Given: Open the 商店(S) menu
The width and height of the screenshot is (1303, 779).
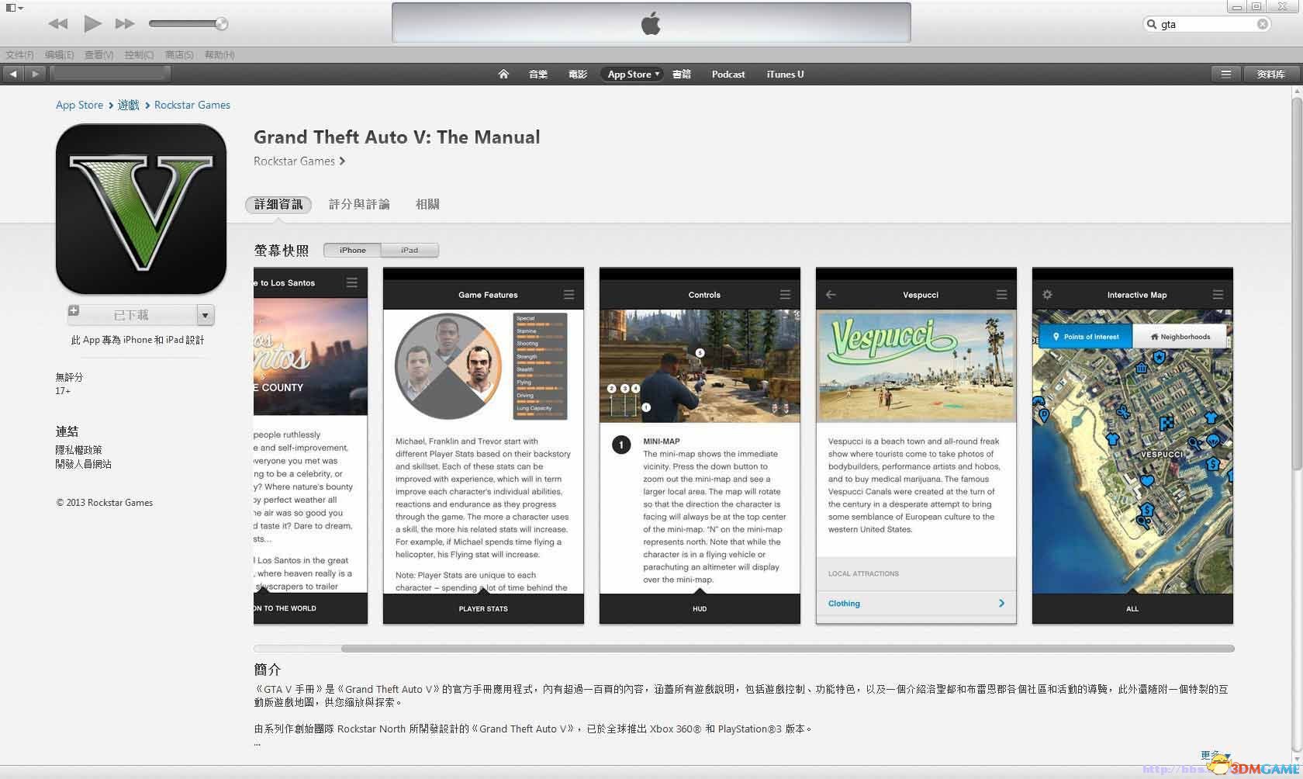Looking at the screenshot, I should pyautogui.click(x=179, y=54).
